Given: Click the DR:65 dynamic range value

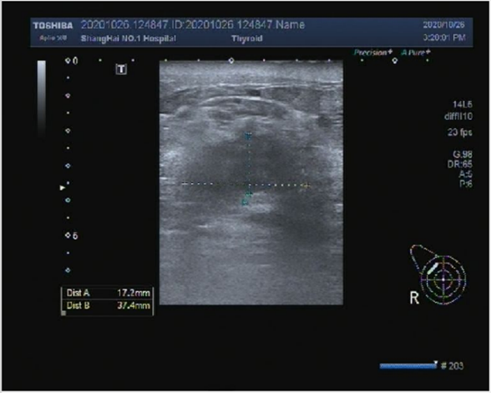Looking at the screenshot, I should [x=459, y=164].
